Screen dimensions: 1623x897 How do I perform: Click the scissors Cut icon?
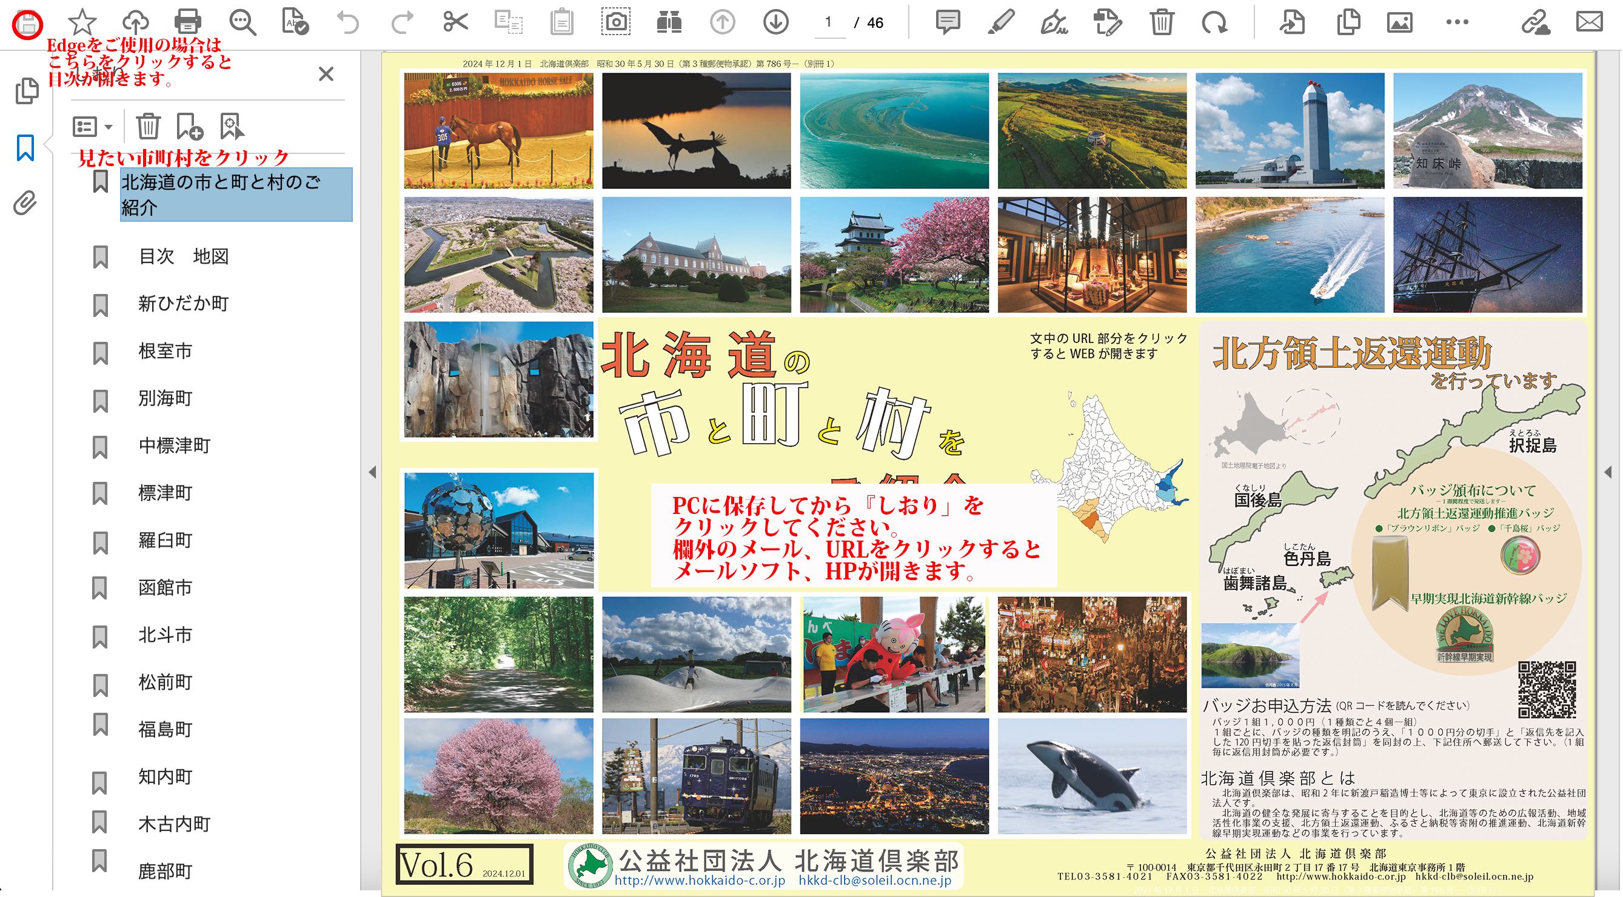[x=455, y=22]
